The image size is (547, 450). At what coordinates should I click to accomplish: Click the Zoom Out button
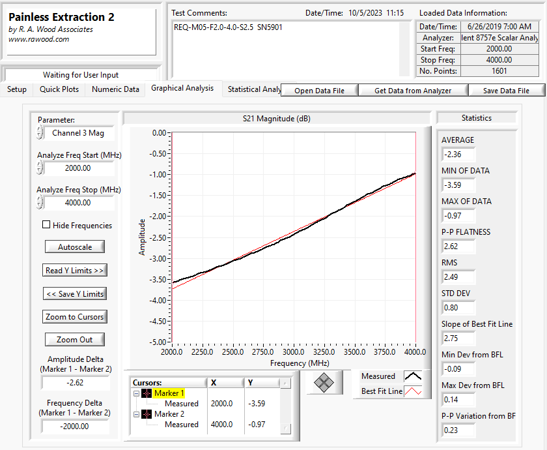[75, 340]
